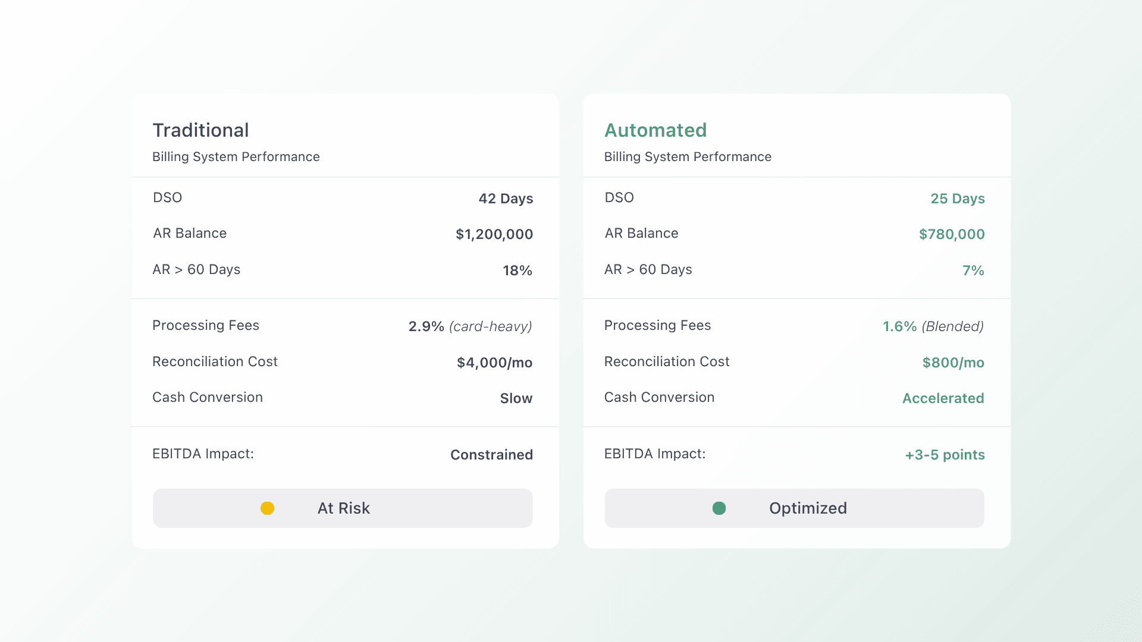Click the yellow At Risk status dot
1142x642 pixels.
[x=267, y=508]
